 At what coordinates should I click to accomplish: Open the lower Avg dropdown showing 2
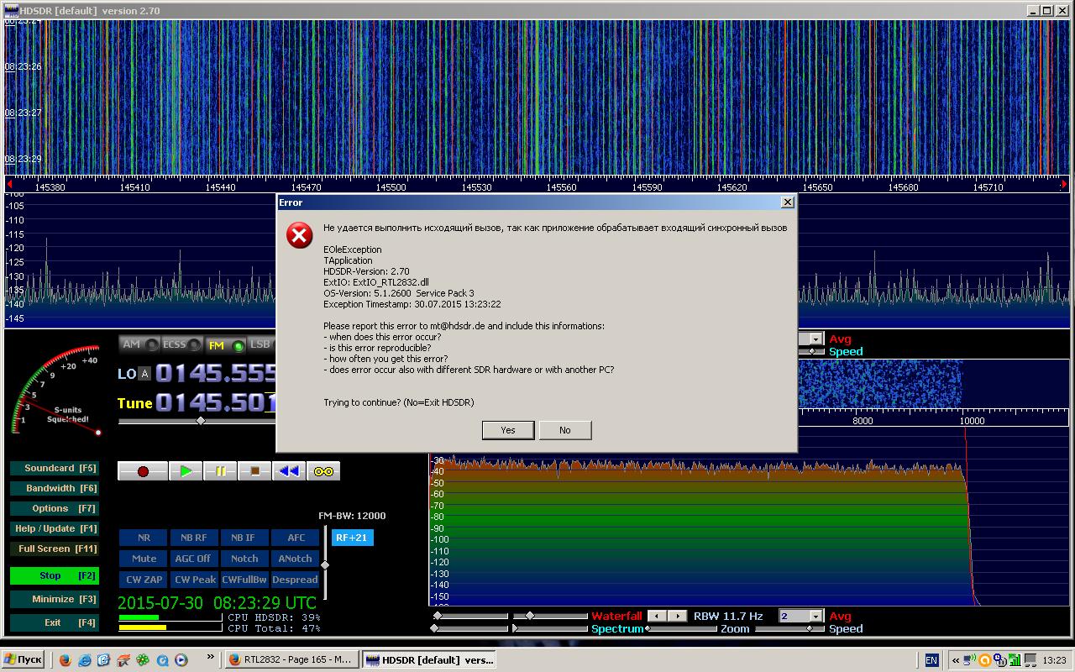[815, 617]
